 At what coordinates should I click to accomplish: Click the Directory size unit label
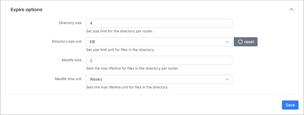tap(67, 41)
